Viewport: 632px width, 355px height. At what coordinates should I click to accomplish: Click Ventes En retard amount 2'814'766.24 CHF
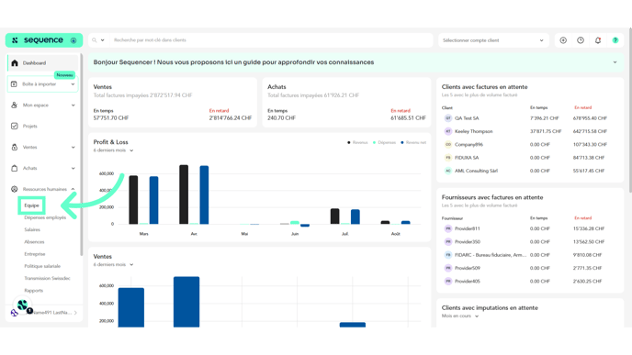pos(231,118)
